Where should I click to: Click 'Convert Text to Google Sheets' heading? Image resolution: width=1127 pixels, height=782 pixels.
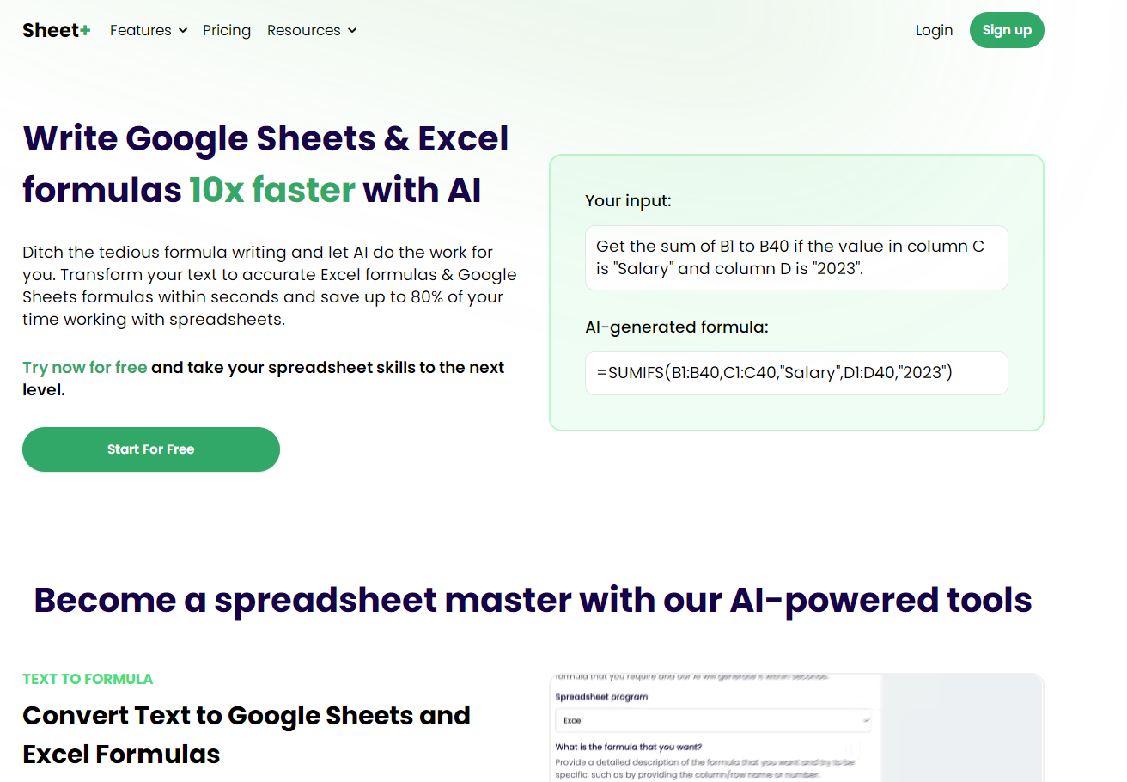247,735
